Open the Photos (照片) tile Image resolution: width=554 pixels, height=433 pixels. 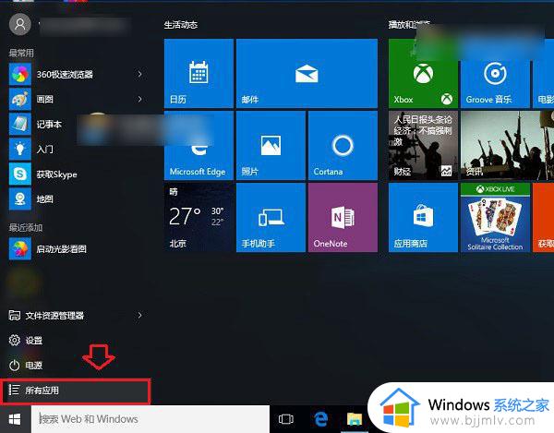(x=271, y=145)
